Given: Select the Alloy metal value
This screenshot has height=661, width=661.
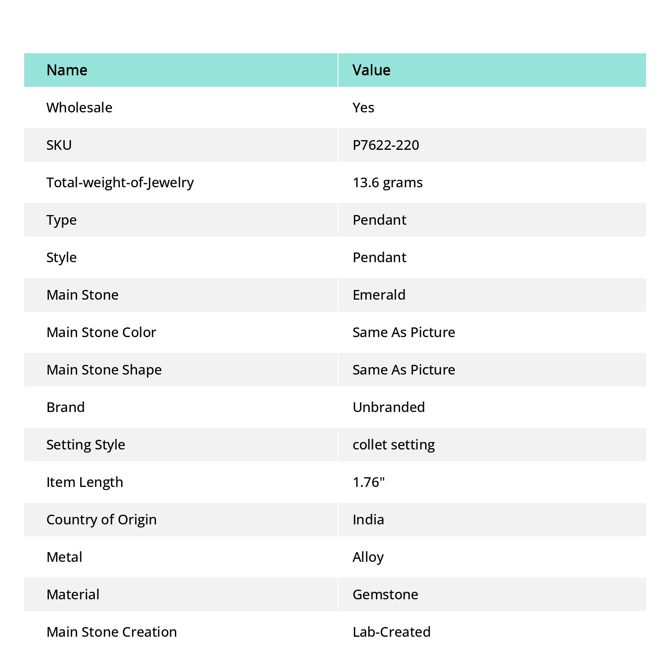Looking at the screenshot, I should click(x=368, y=557).
